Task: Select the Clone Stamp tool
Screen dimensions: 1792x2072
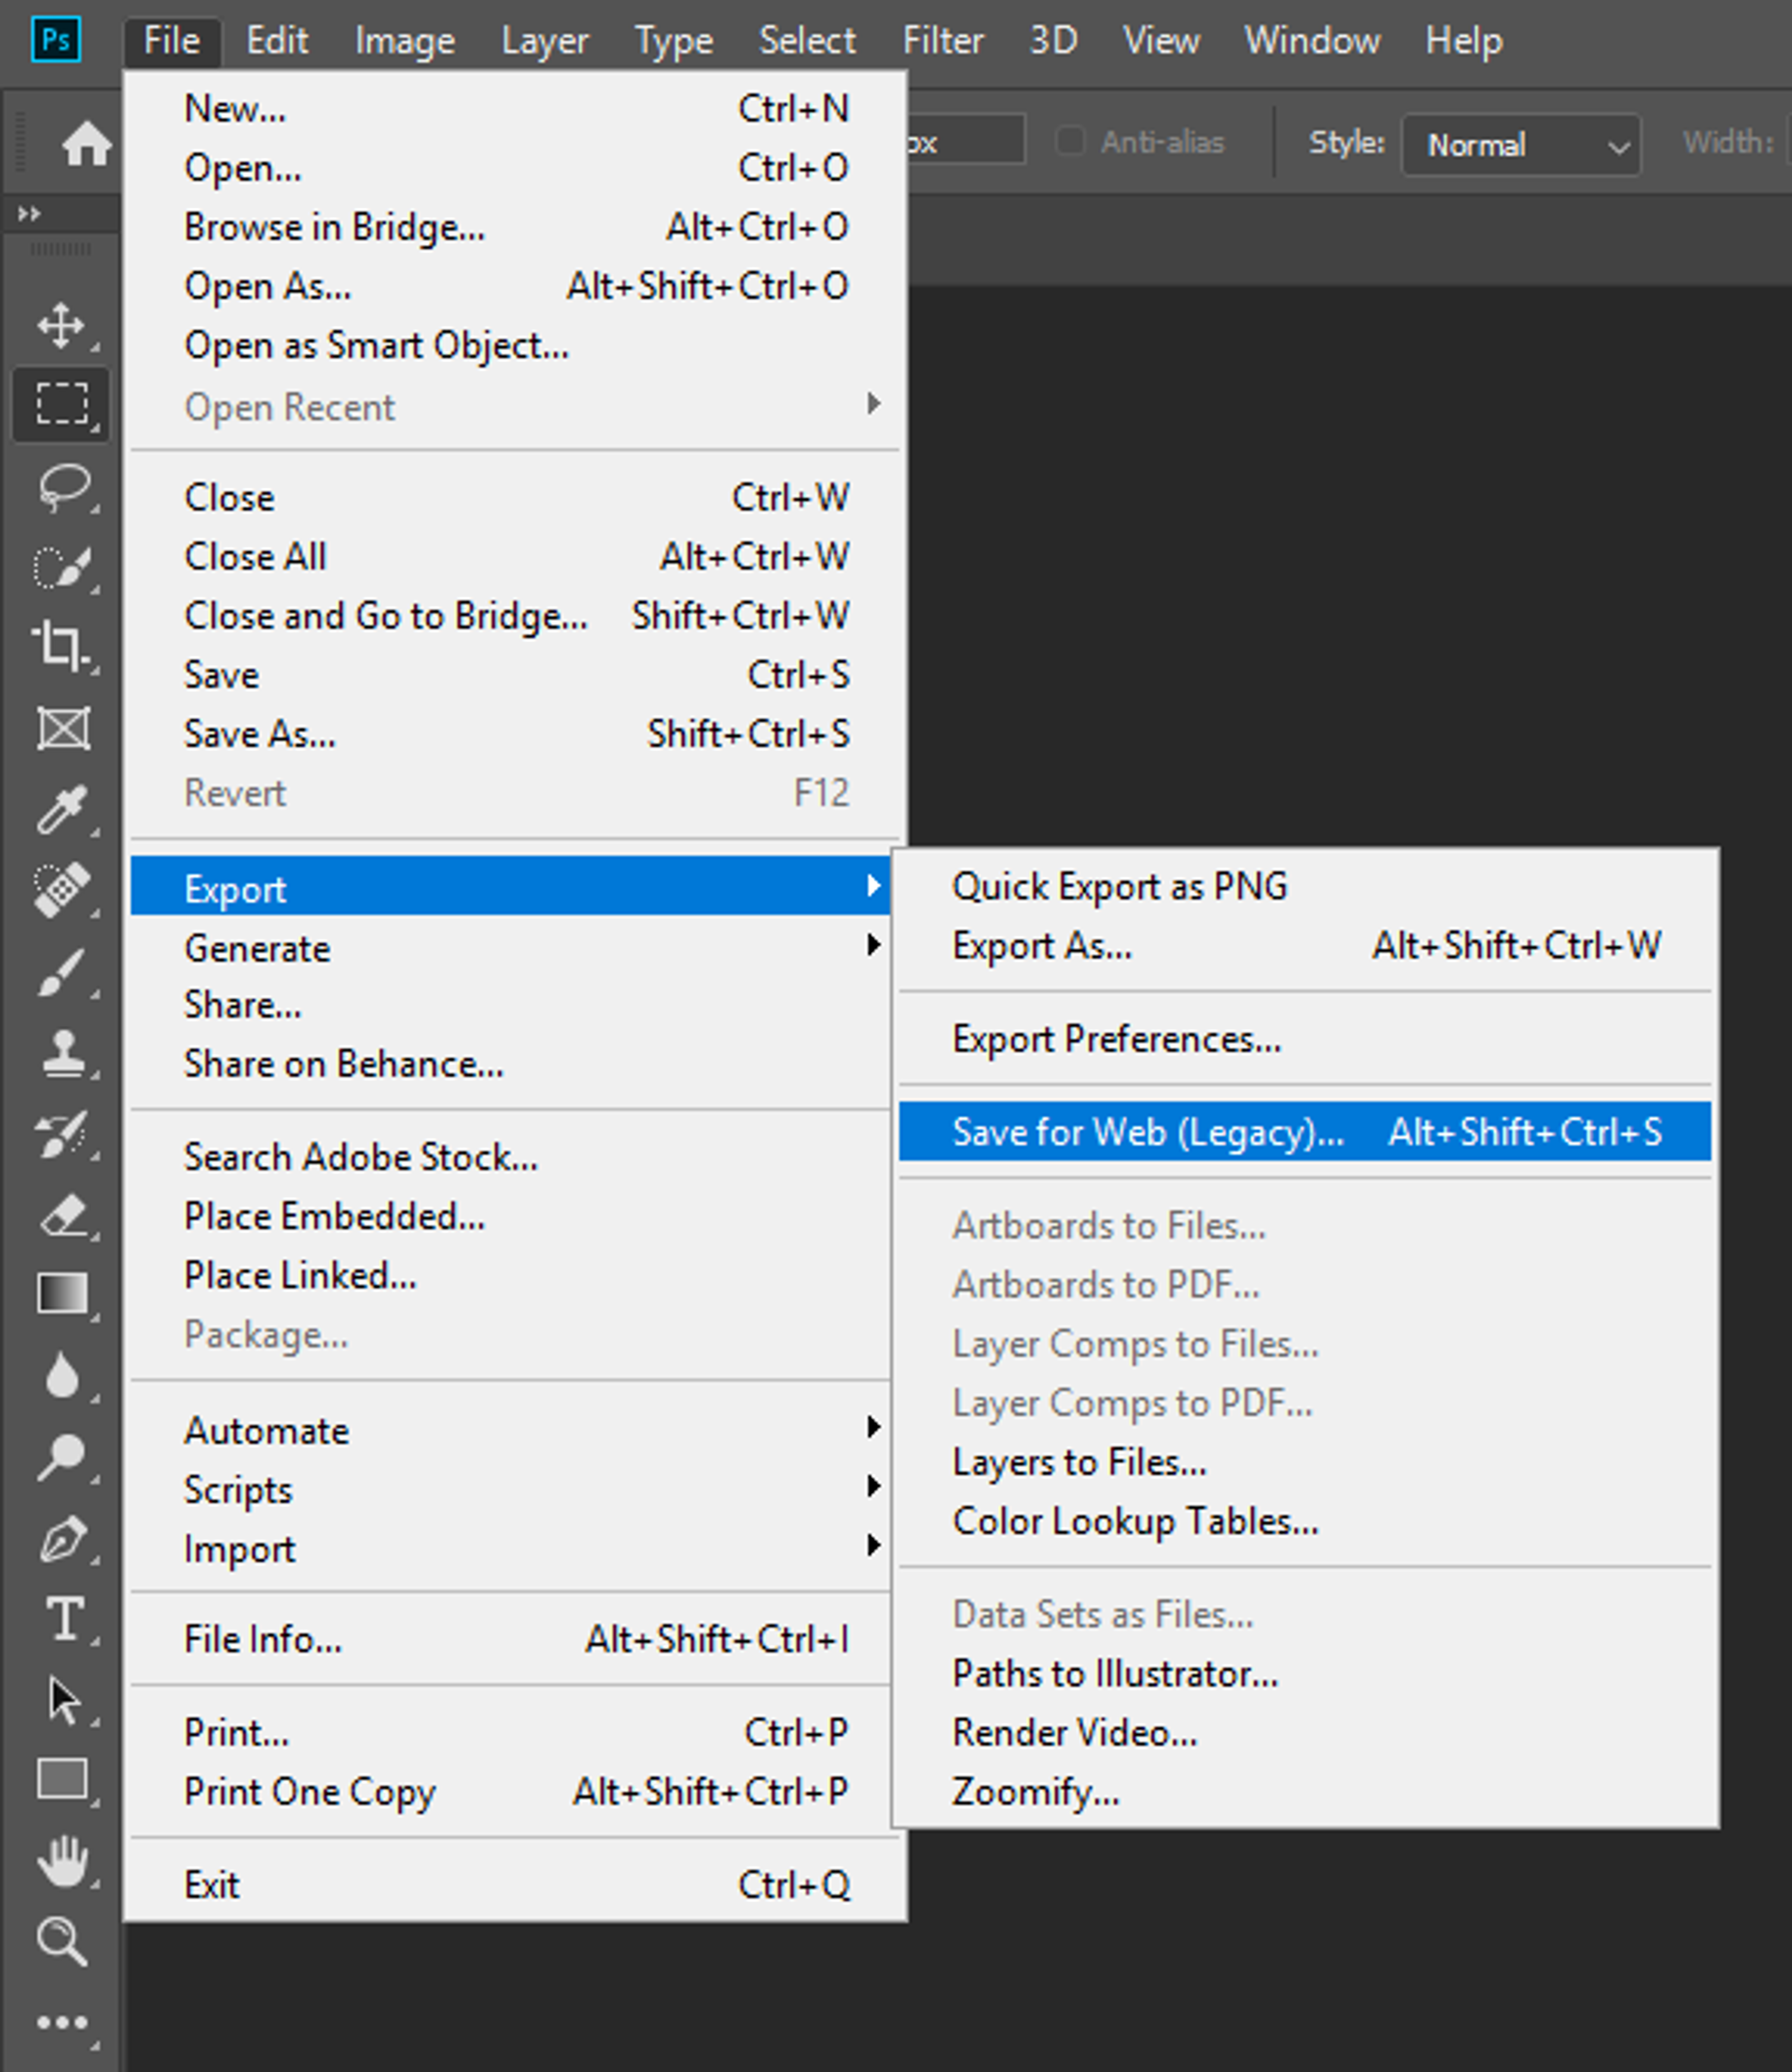Action: (63, 1052)
